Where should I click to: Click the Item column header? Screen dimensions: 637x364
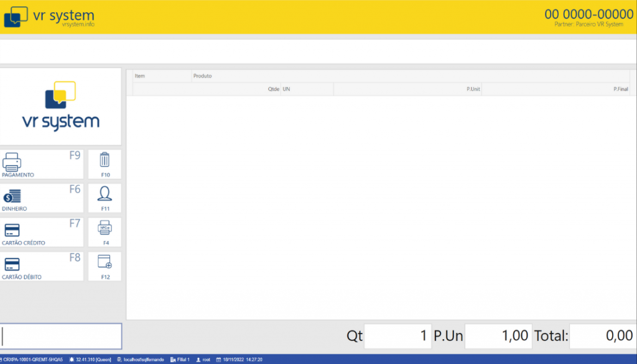click(x=140, y=76)
